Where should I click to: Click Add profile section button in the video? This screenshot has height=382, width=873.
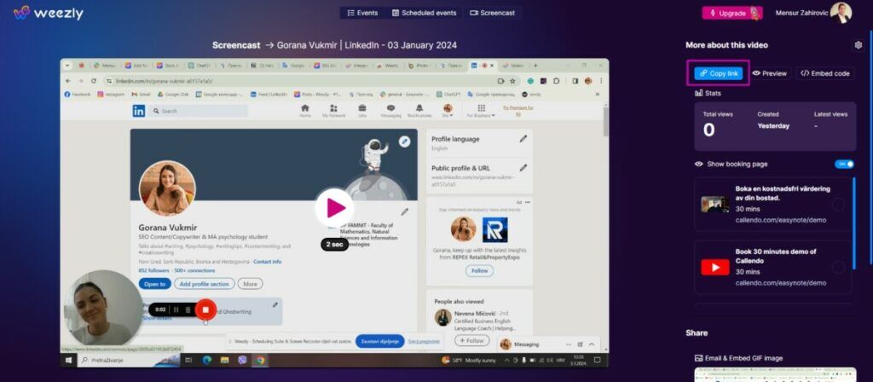[205, 284]
